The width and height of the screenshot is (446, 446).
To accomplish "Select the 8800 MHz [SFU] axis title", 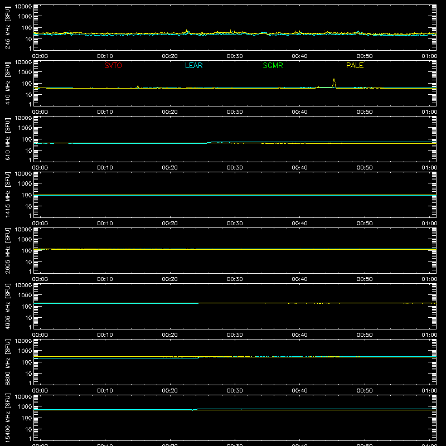I will point(7,362).
